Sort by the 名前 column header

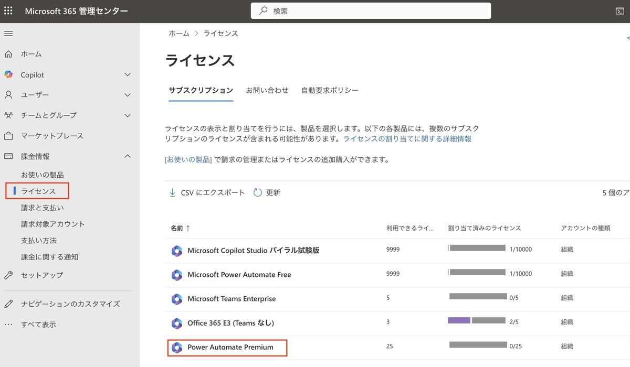pos(180,228)
